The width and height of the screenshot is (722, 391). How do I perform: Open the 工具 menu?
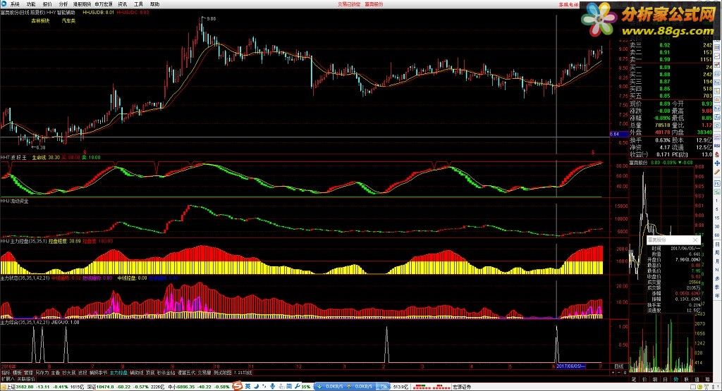click(138, 4)
